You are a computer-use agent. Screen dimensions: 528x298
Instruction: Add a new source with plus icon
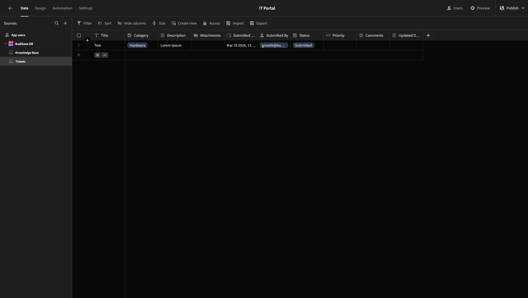coord(65,23)
